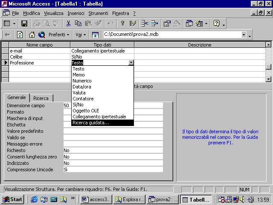The image size is (273, 205).
Task: Click the Paste clipboard icon
Action: pos(88,23)
